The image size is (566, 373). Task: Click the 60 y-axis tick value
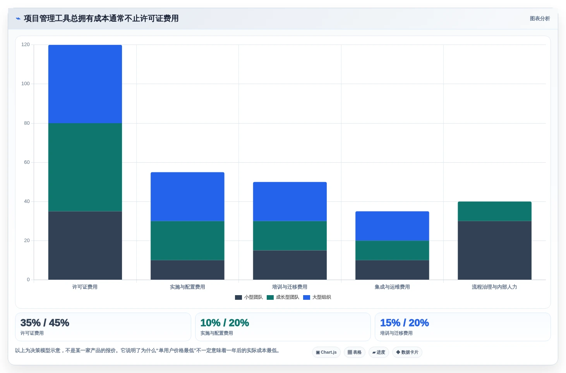coord(27,162)
